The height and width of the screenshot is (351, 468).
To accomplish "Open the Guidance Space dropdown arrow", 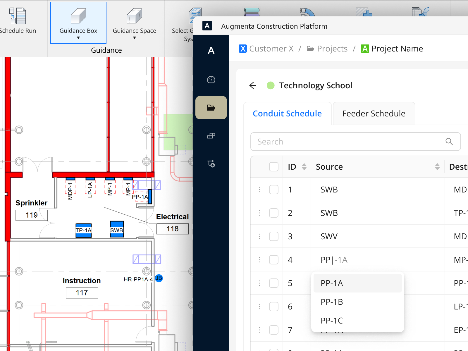I will coord(134,37).
